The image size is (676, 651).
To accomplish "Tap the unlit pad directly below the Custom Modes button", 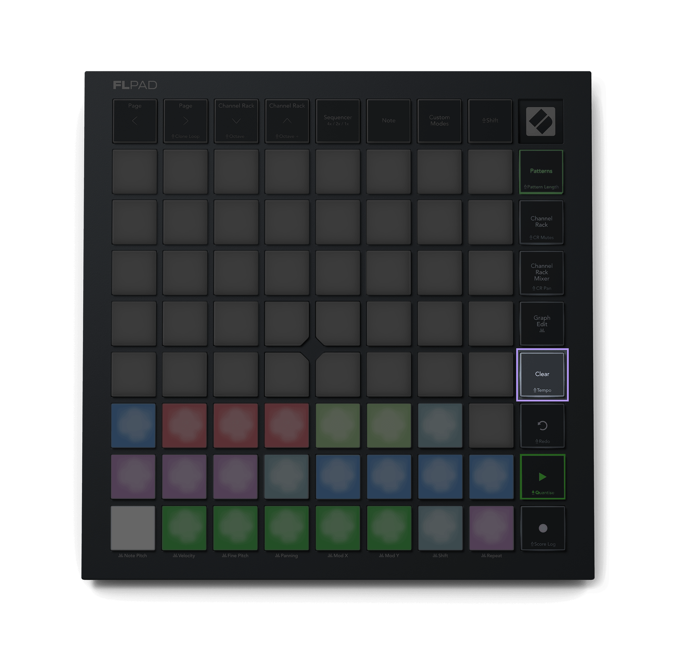I will (439, 171).
